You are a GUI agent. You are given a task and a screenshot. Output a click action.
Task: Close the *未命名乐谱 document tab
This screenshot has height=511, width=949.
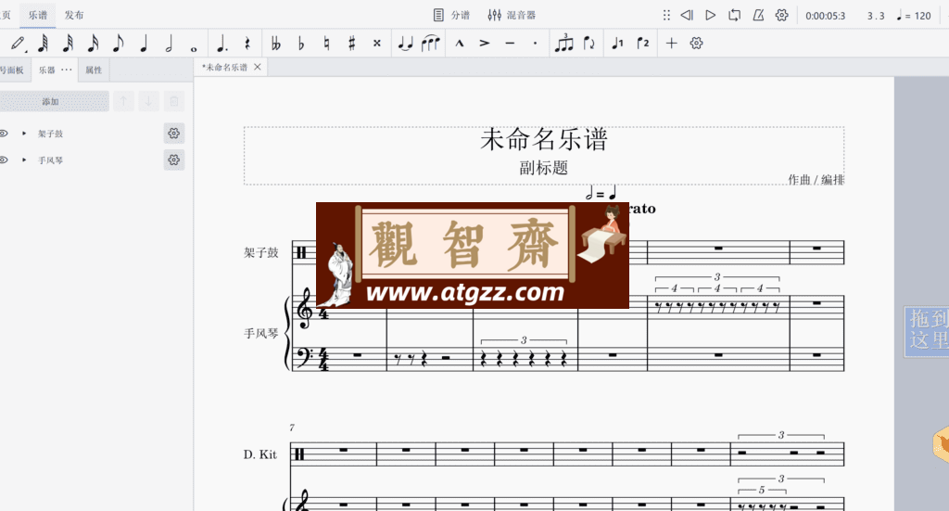click(258, 67)
